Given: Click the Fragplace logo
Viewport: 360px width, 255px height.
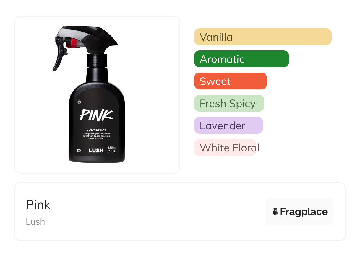Looking at the screenshot, I should [300, 212].
